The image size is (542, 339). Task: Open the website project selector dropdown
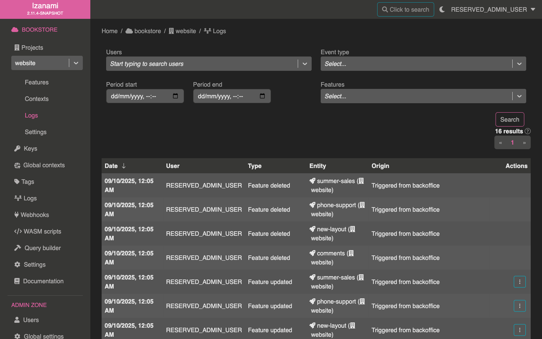(x=76, y=63)
